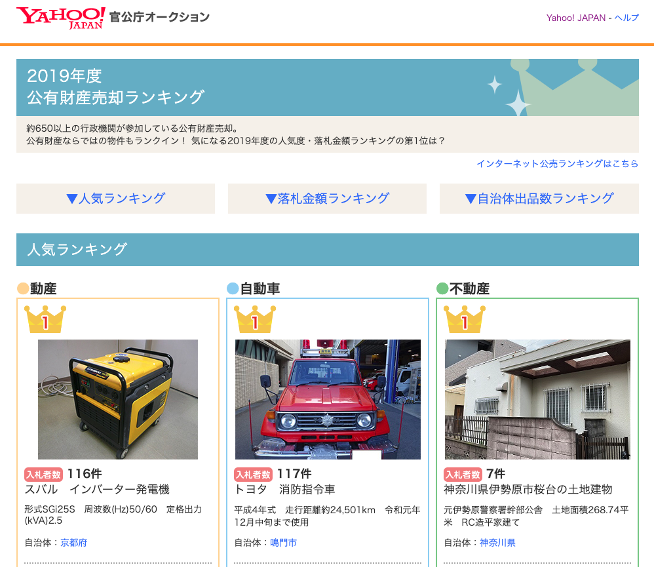This screenshot has height=567, width=654.
Task: Click the rank 1 crown in 動産 card
Action: click(x=45, y=319)
